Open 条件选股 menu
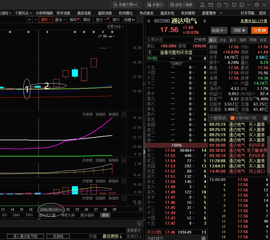The image size is (270, 240). pyautogui.click(x=63, y=13)
